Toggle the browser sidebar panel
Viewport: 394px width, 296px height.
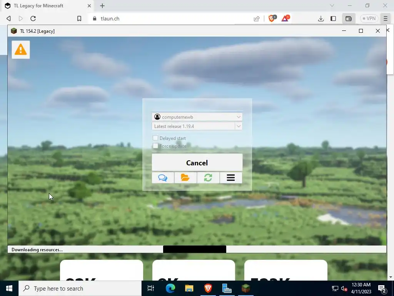(x=333, y=18)
